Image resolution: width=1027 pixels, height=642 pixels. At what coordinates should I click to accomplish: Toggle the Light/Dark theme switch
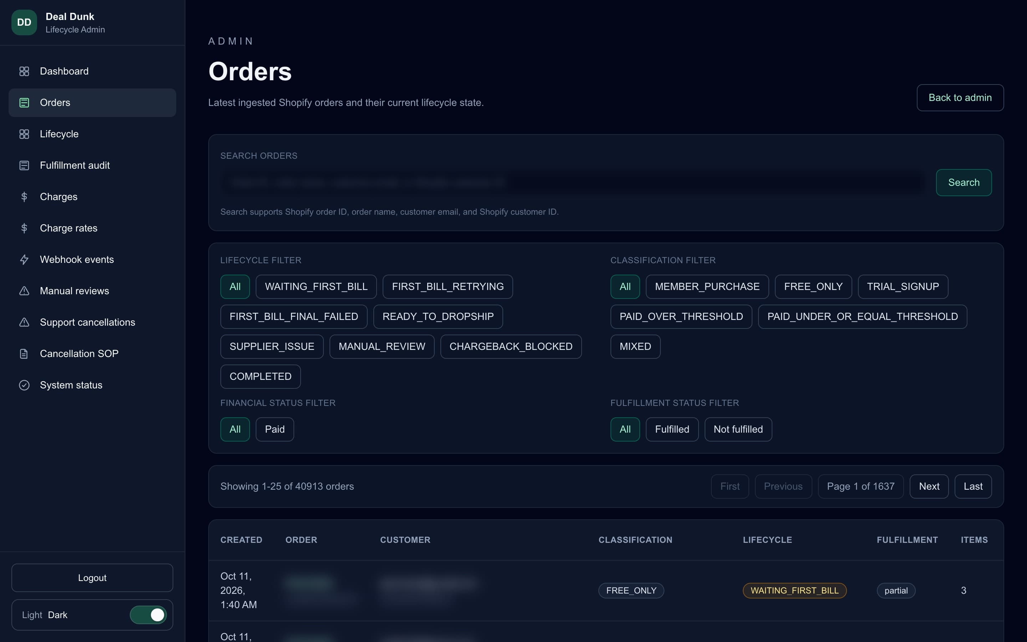(x=148, y=615)
